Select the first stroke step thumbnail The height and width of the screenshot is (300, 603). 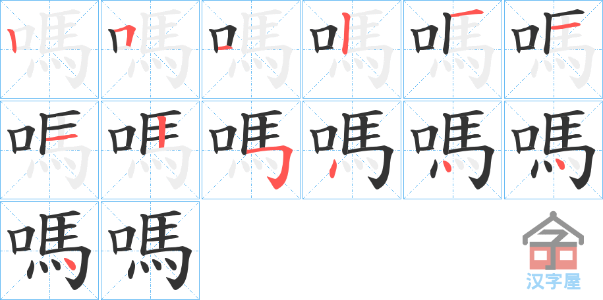tap(49, 49)
